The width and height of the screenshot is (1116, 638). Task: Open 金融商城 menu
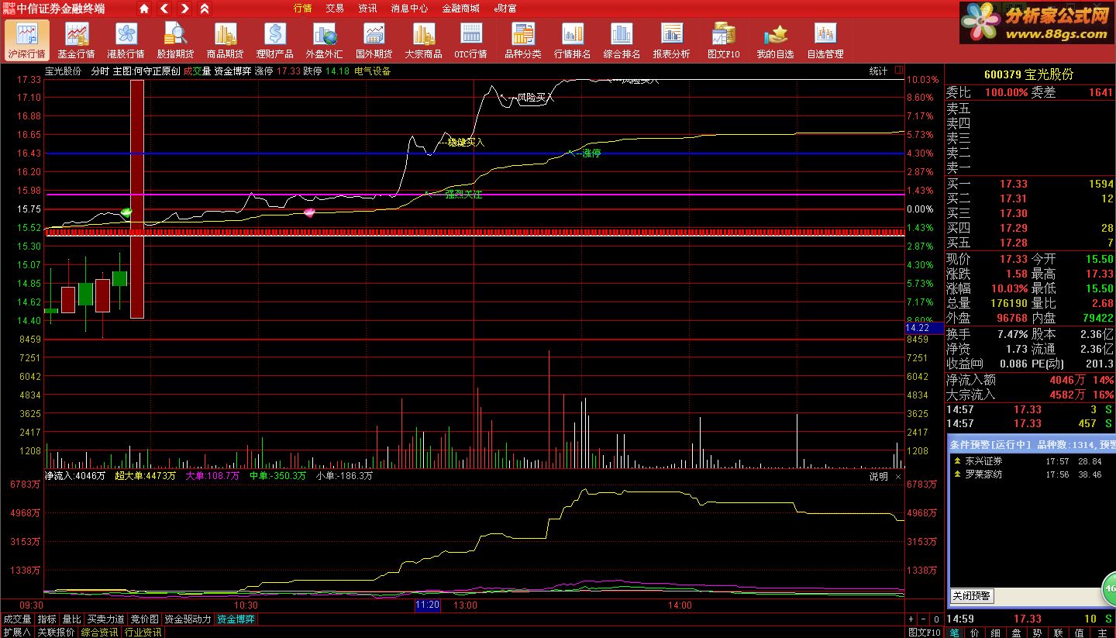(460, 9)
